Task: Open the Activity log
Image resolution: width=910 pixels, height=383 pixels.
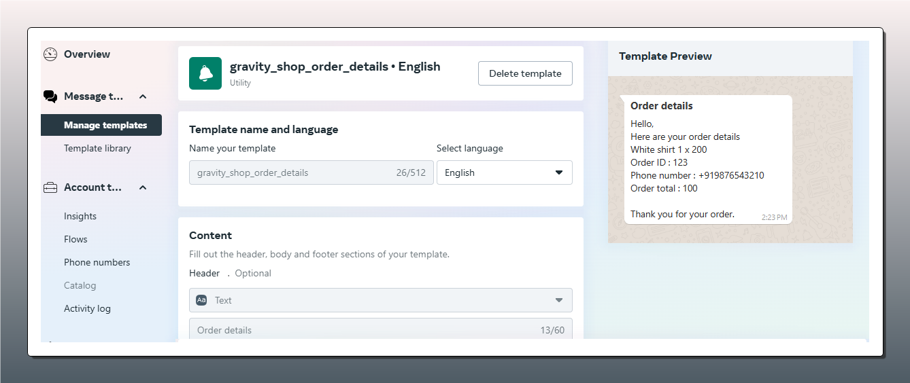Action: coord(87,308)
